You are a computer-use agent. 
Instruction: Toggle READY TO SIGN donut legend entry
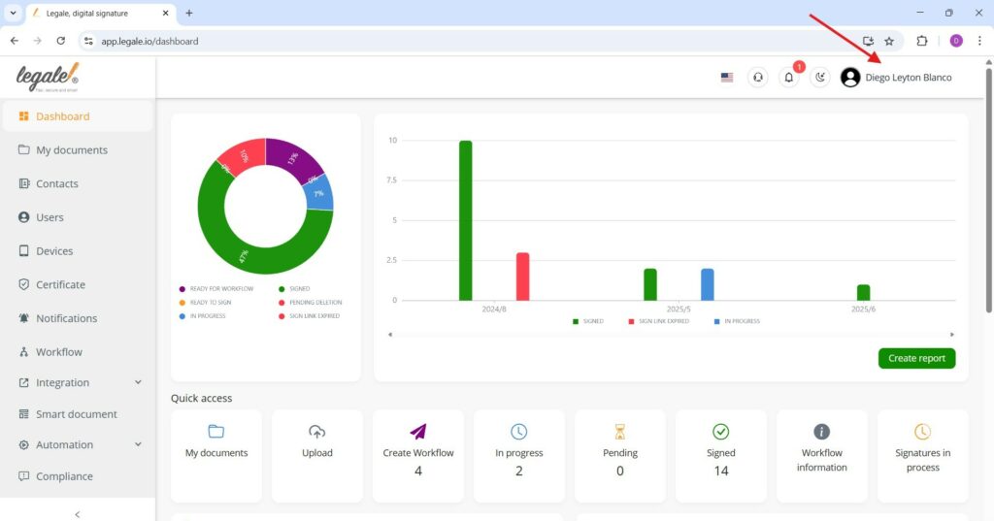pyautogui.click(x=206, y=303)
